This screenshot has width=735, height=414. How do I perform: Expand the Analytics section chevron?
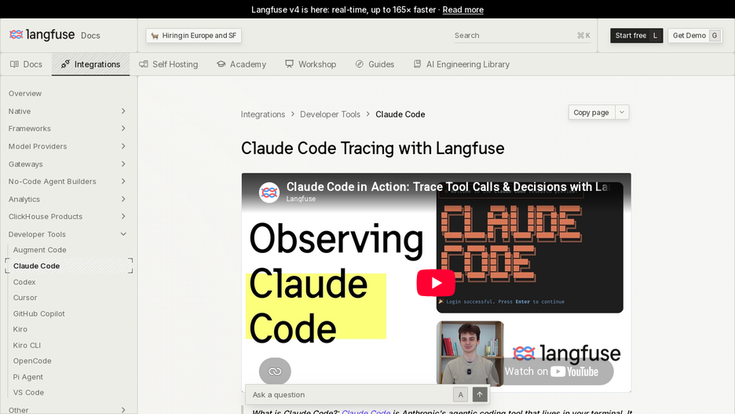tap(123, 200)
